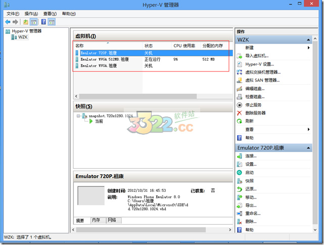
Task: Collapse the WZK actions section
Action: 308,39
